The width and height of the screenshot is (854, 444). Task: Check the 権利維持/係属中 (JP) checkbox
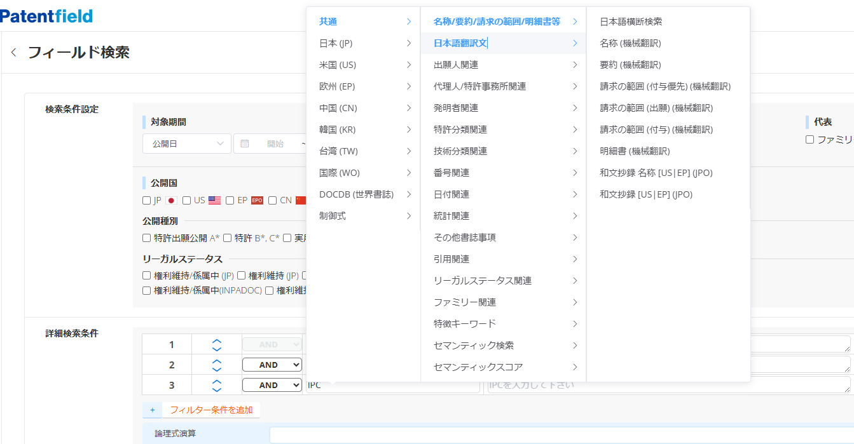click(x=147, y=276)
